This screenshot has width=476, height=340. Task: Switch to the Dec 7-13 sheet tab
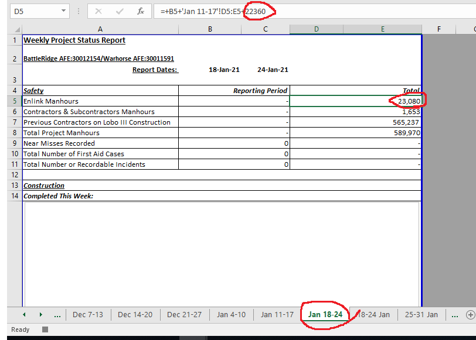click(88, 315)
